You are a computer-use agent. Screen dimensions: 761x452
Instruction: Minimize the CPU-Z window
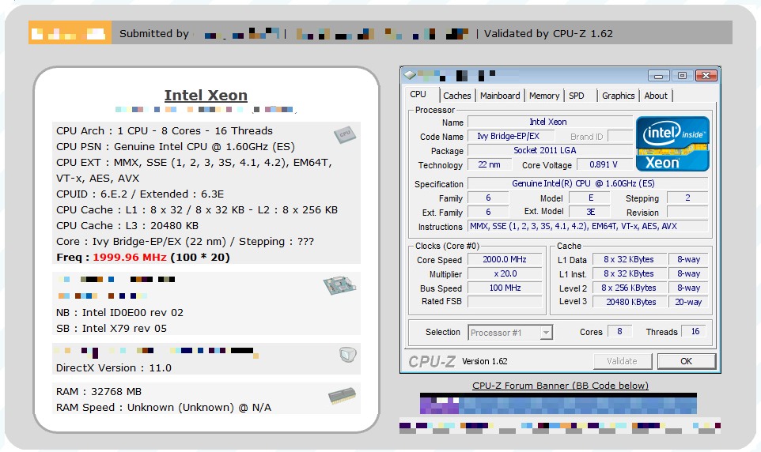pyautogui.click(x=659, y=76)
